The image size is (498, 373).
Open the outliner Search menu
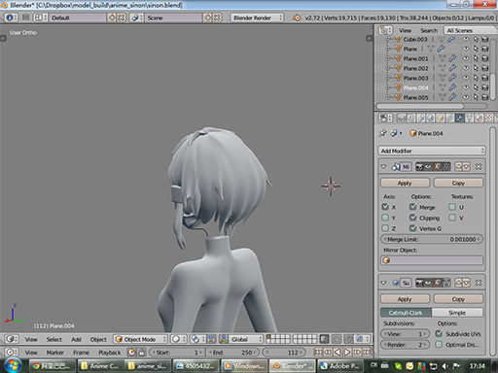point(429,30)
